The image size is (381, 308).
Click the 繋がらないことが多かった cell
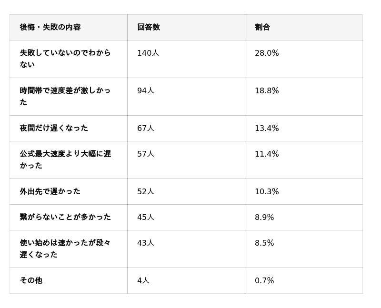coord(65,217)
